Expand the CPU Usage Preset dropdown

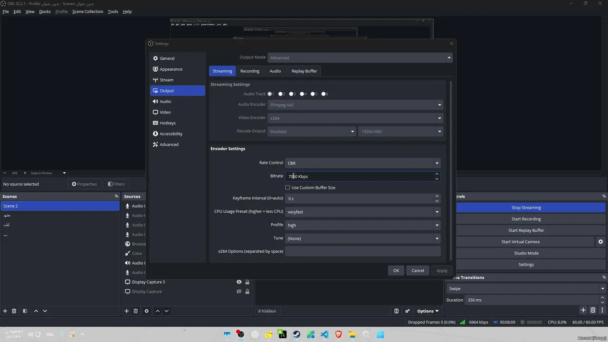pyautogui.click(x=362, y=212)
